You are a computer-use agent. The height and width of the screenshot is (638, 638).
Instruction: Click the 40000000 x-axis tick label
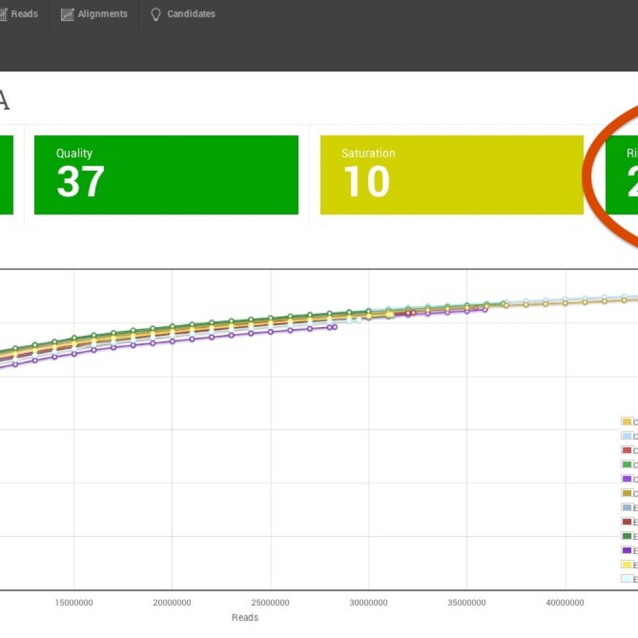[x=565, y=602]
